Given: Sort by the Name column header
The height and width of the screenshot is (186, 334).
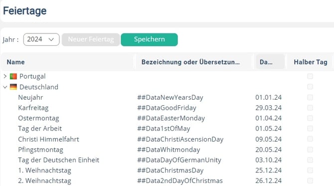Looking at the screenshot, I should point(16,62).
